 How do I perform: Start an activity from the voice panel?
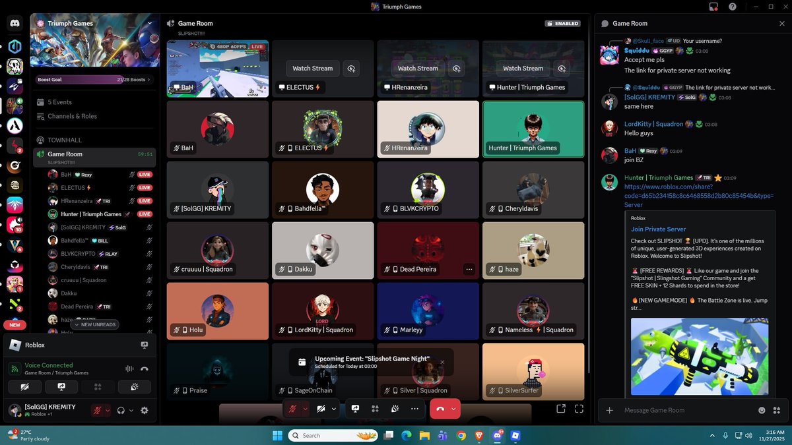[98, 387]
